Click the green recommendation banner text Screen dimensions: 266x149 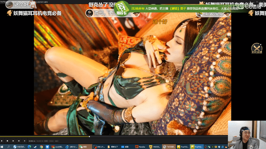[185, 8]
